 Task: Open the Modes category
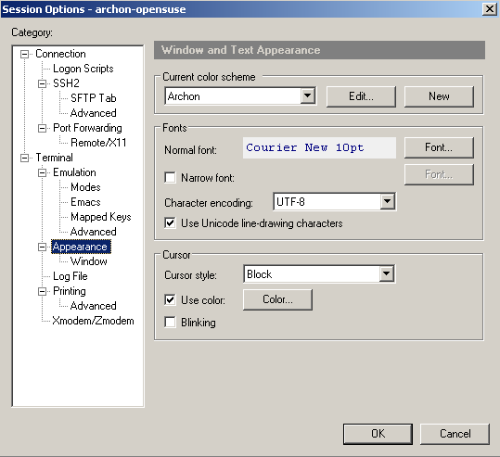[x=85, y=187]
